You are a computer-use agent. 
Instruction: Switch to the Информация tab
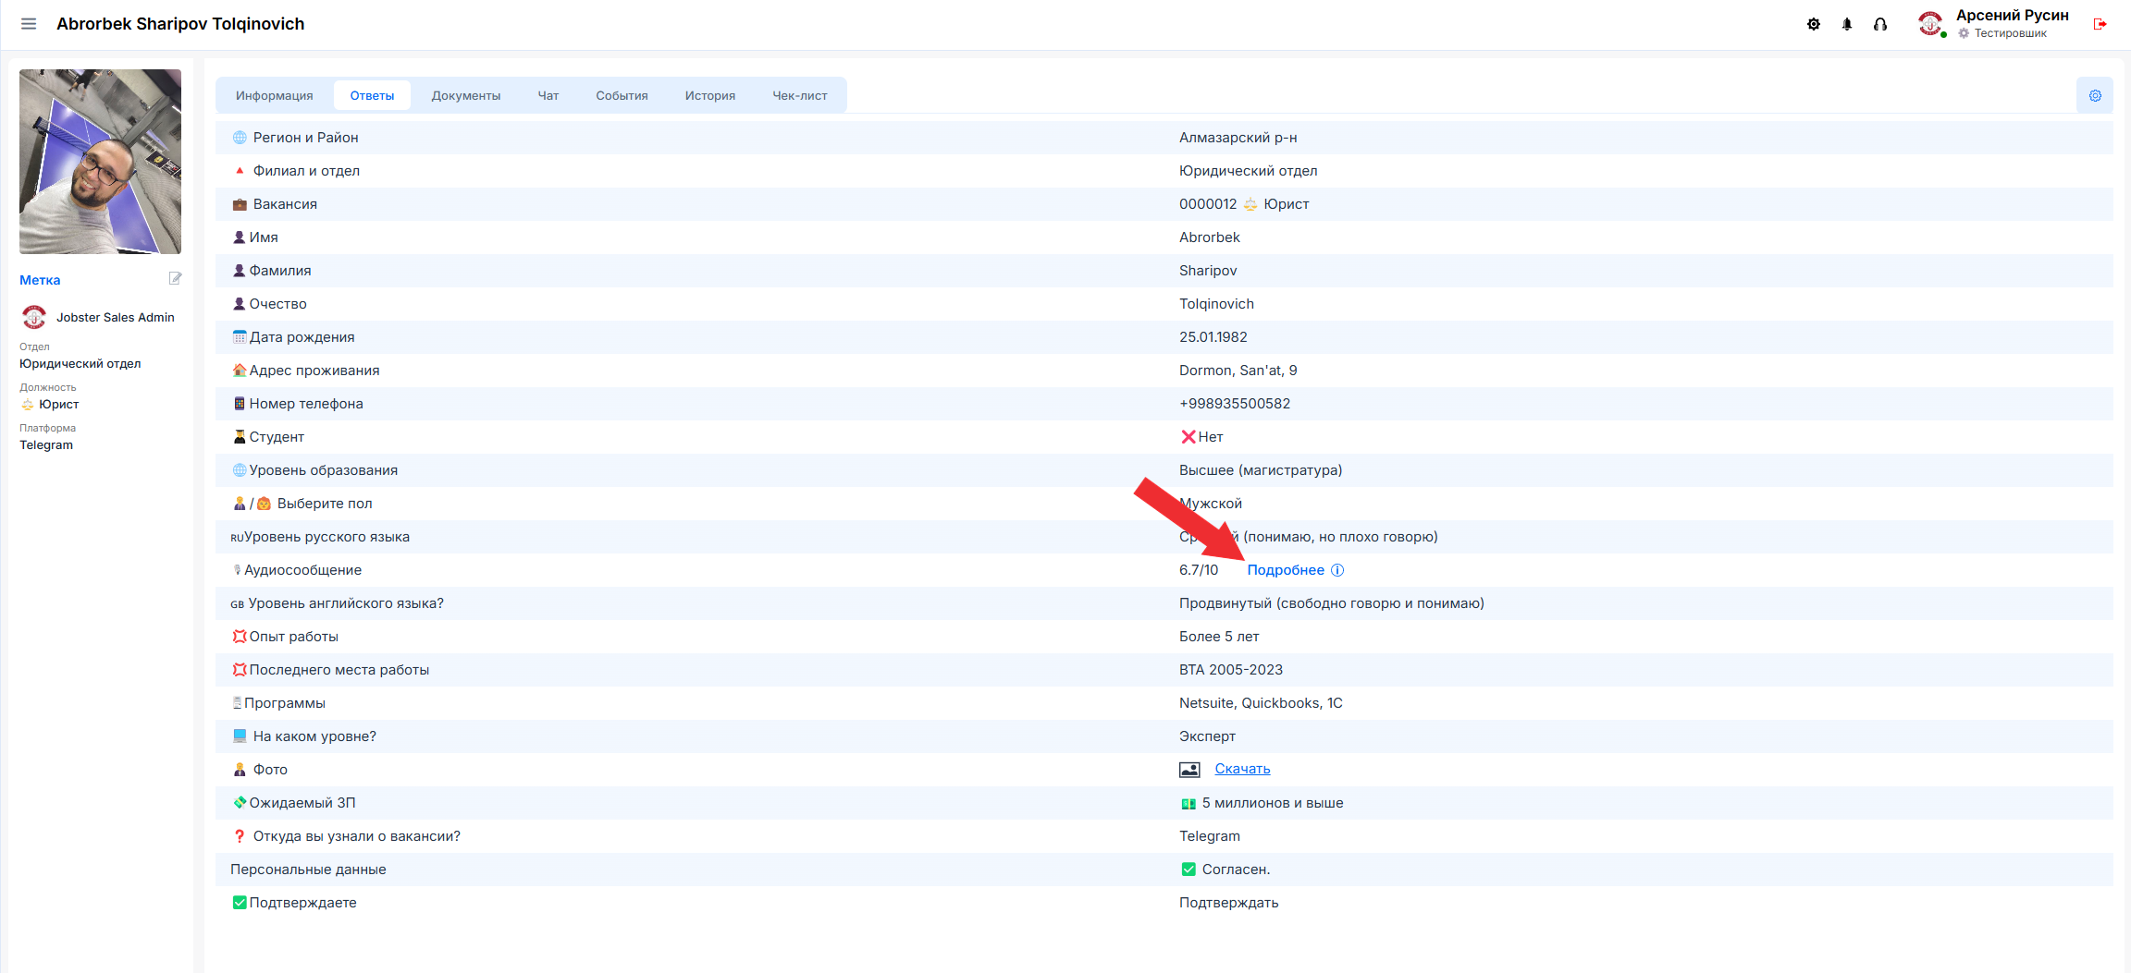point(274,95)
